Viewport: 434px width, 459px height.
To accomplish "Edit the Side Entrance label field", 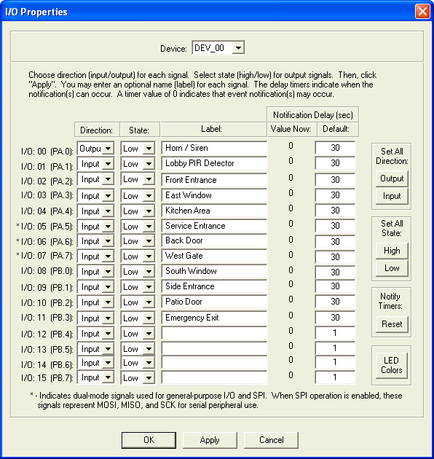I will (214, 286).
